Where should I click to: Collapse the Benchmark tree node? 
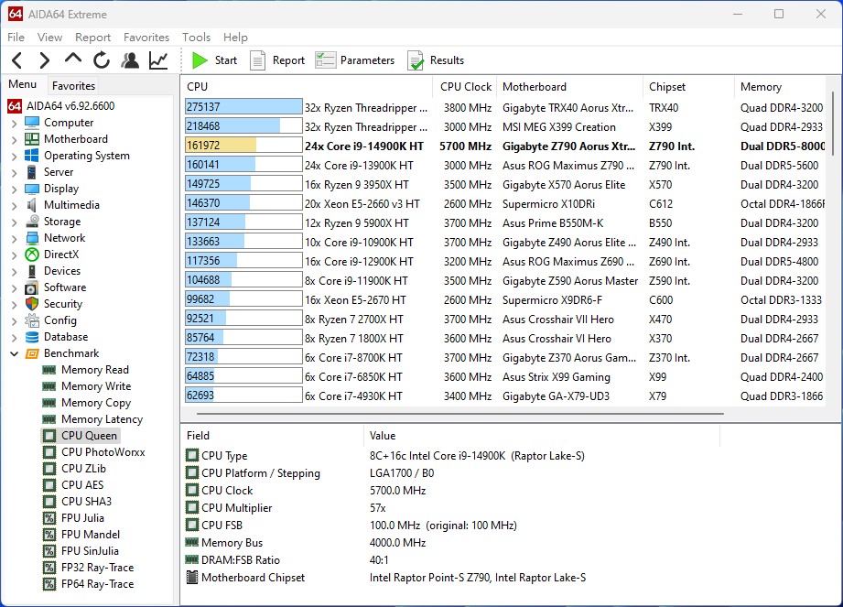pos(14,353)
